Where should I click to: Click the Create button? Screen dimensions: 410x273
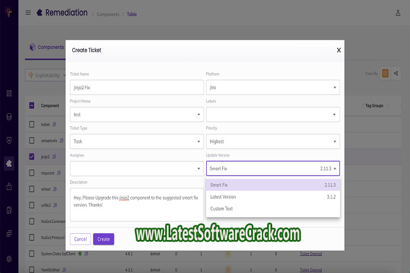104,239
